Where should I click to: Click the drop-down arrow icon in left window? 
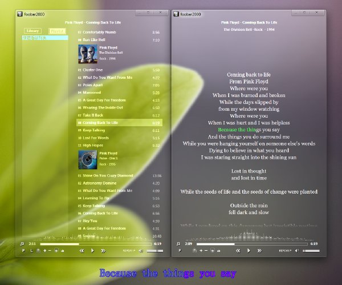pos(56,251)
